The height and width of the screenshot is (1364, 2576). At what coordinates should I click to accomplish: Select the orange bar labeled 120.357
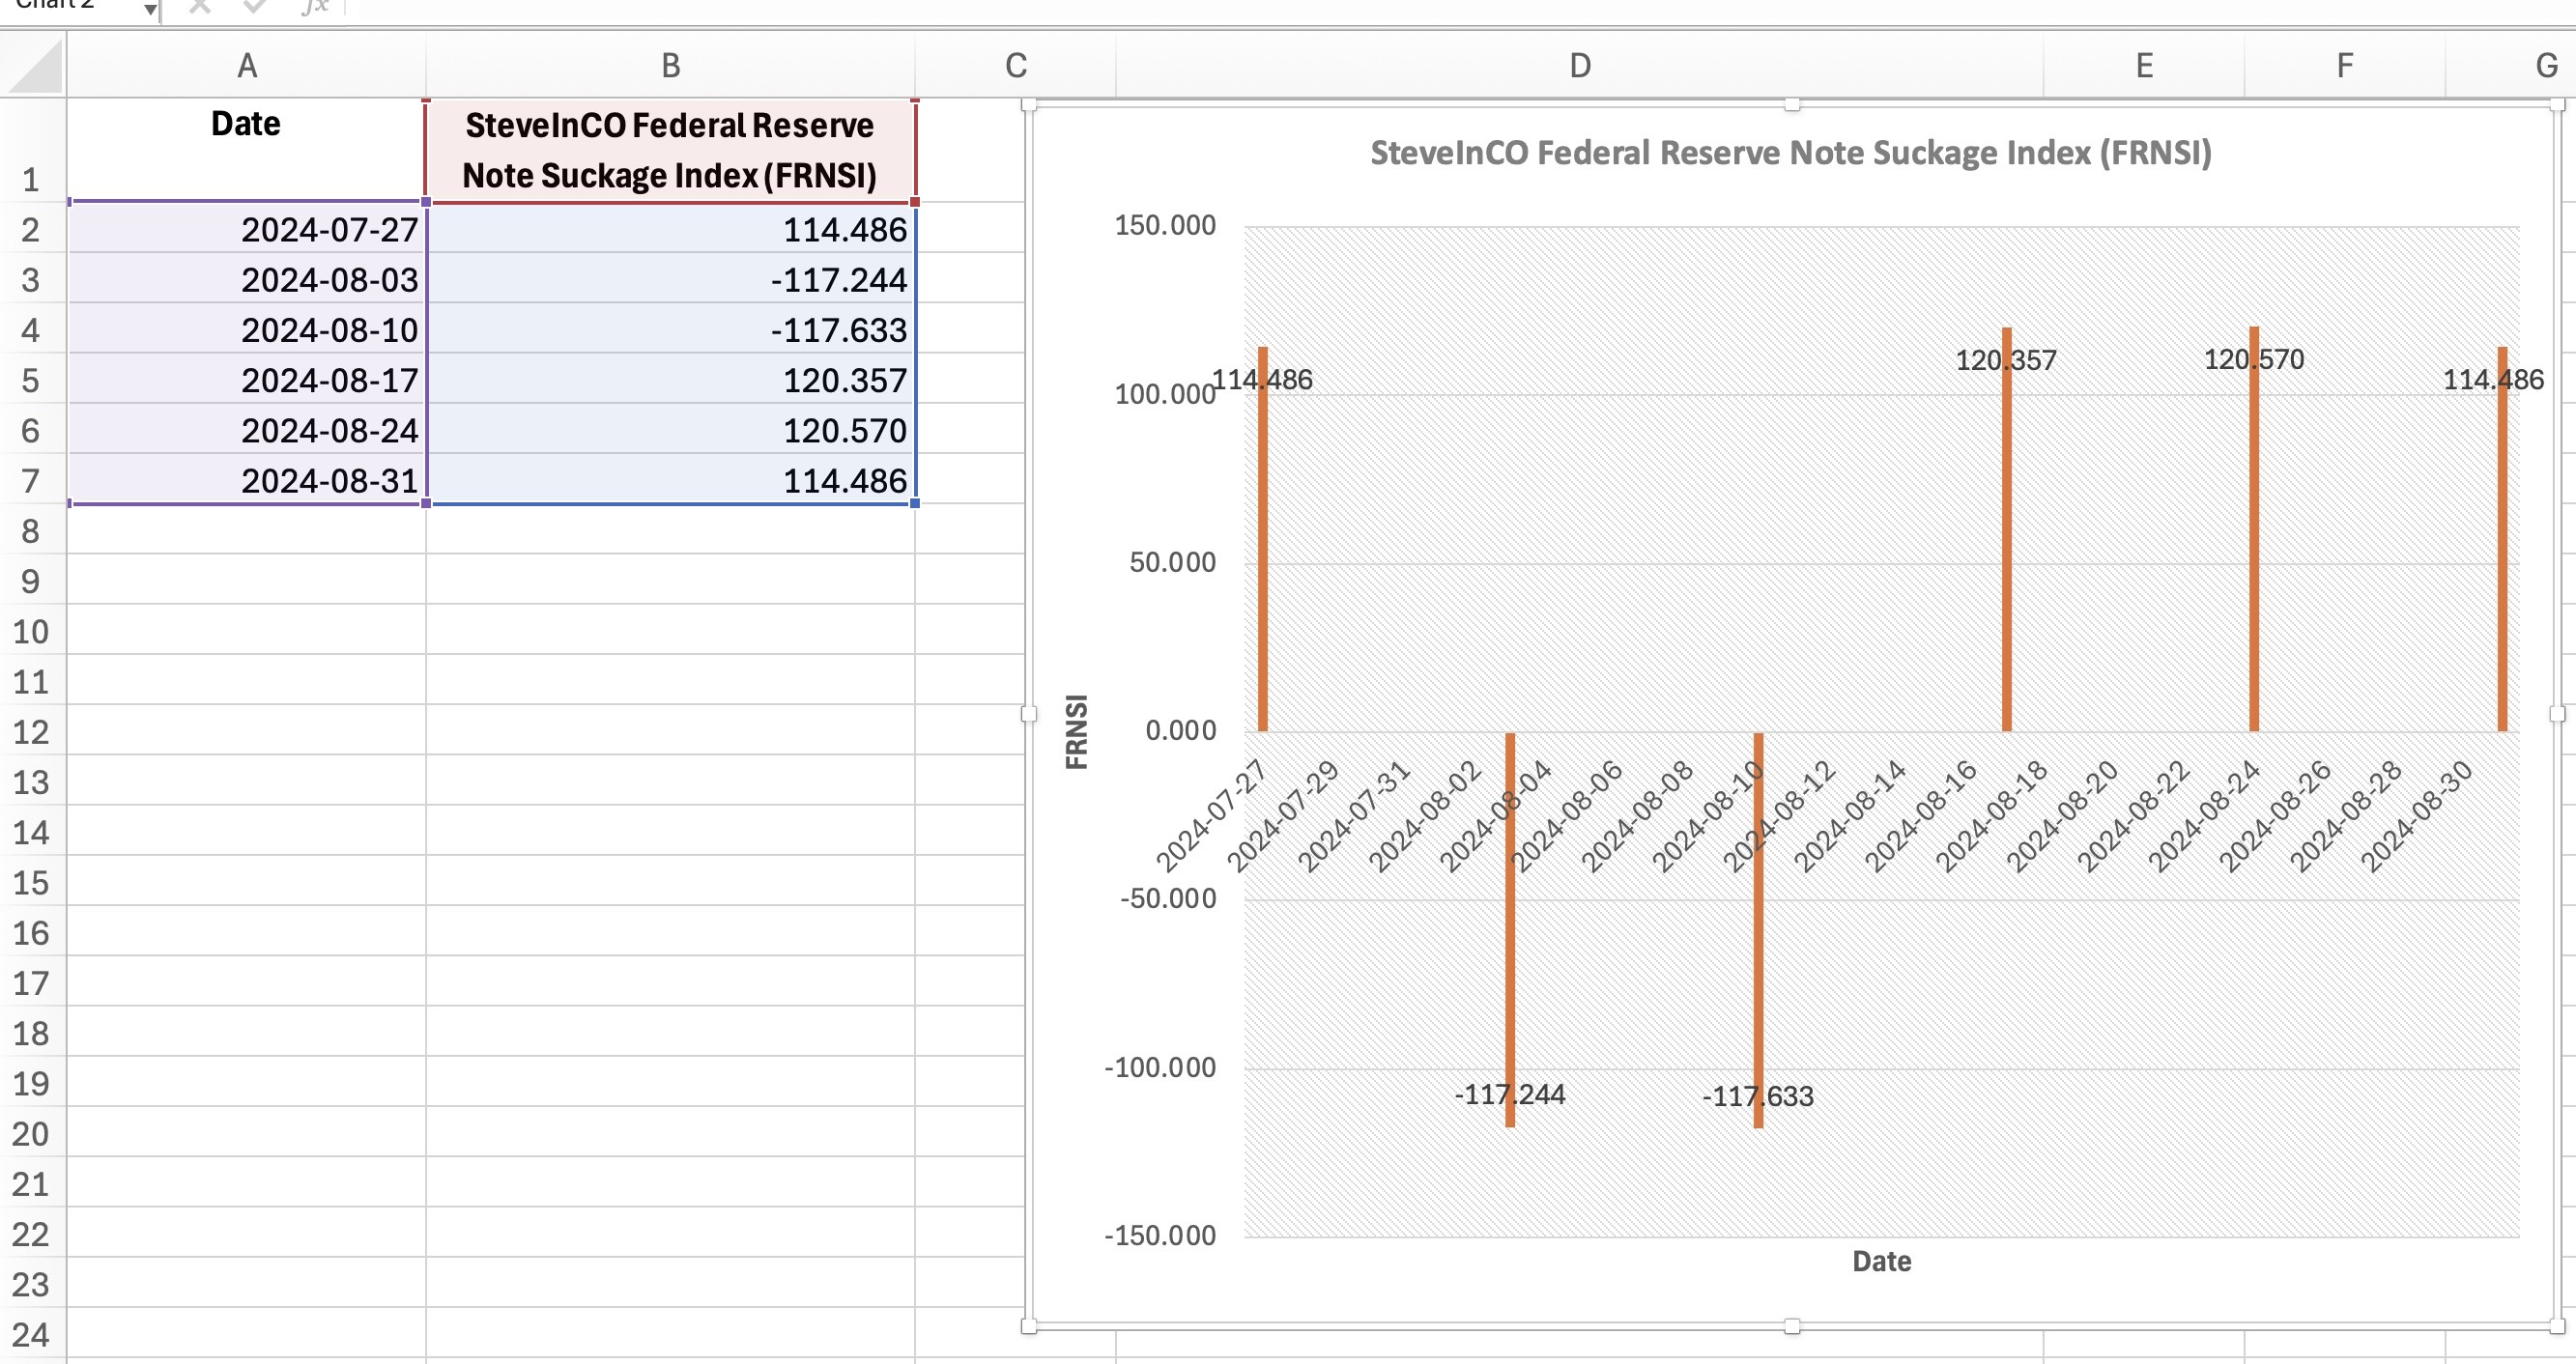tap(2006, 529)
